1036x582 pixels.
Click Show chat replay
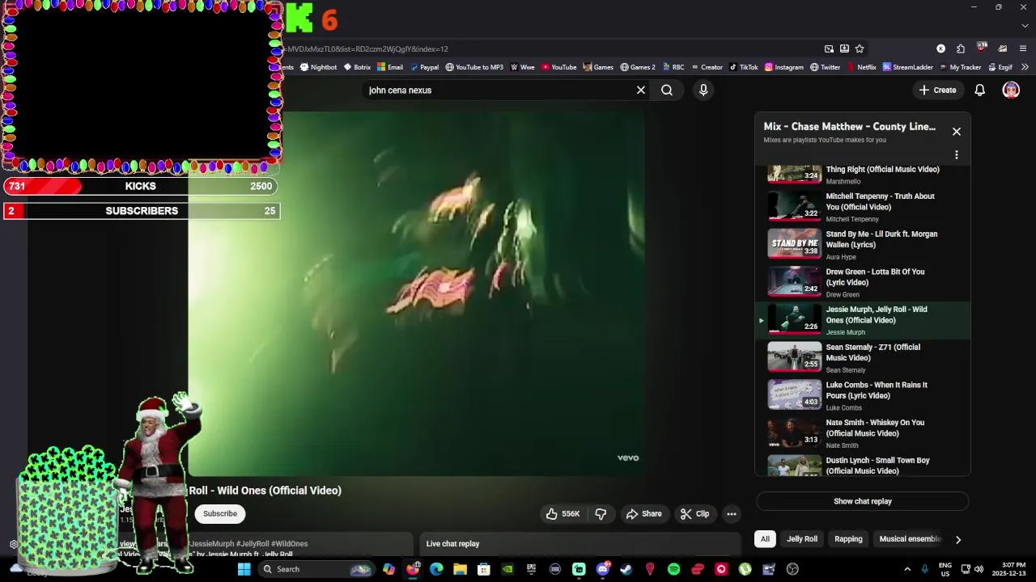[x=863, y=501]
